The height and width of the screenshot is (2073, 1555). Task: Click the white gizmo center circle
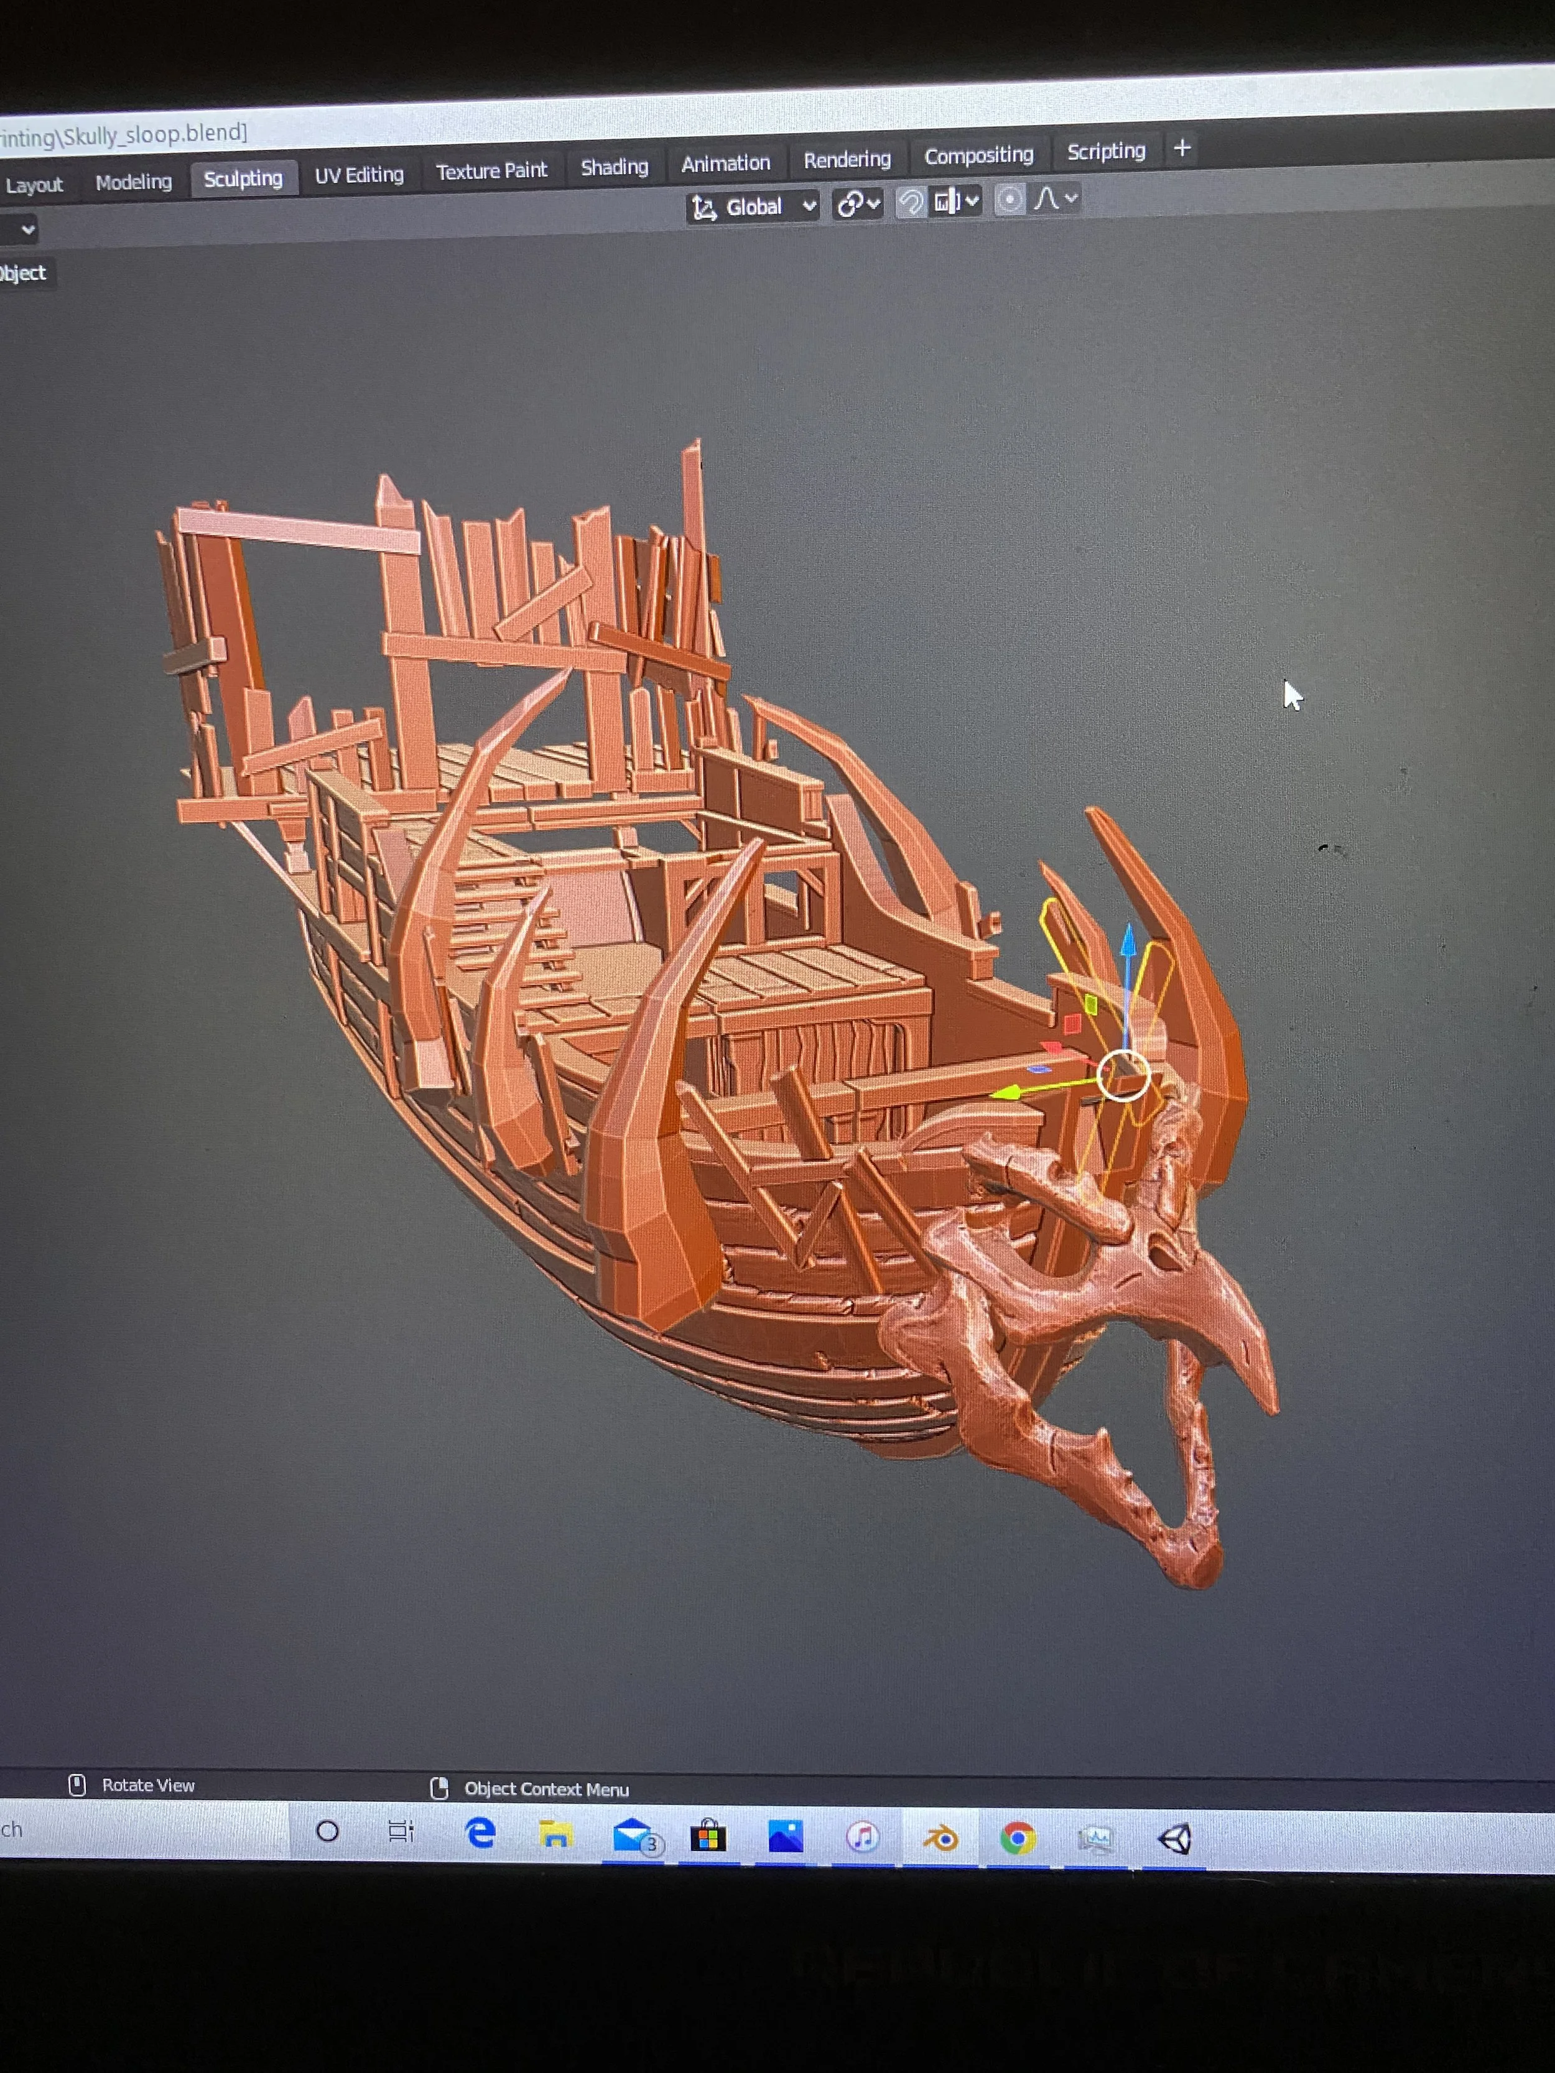(x=1123, y=1075)
